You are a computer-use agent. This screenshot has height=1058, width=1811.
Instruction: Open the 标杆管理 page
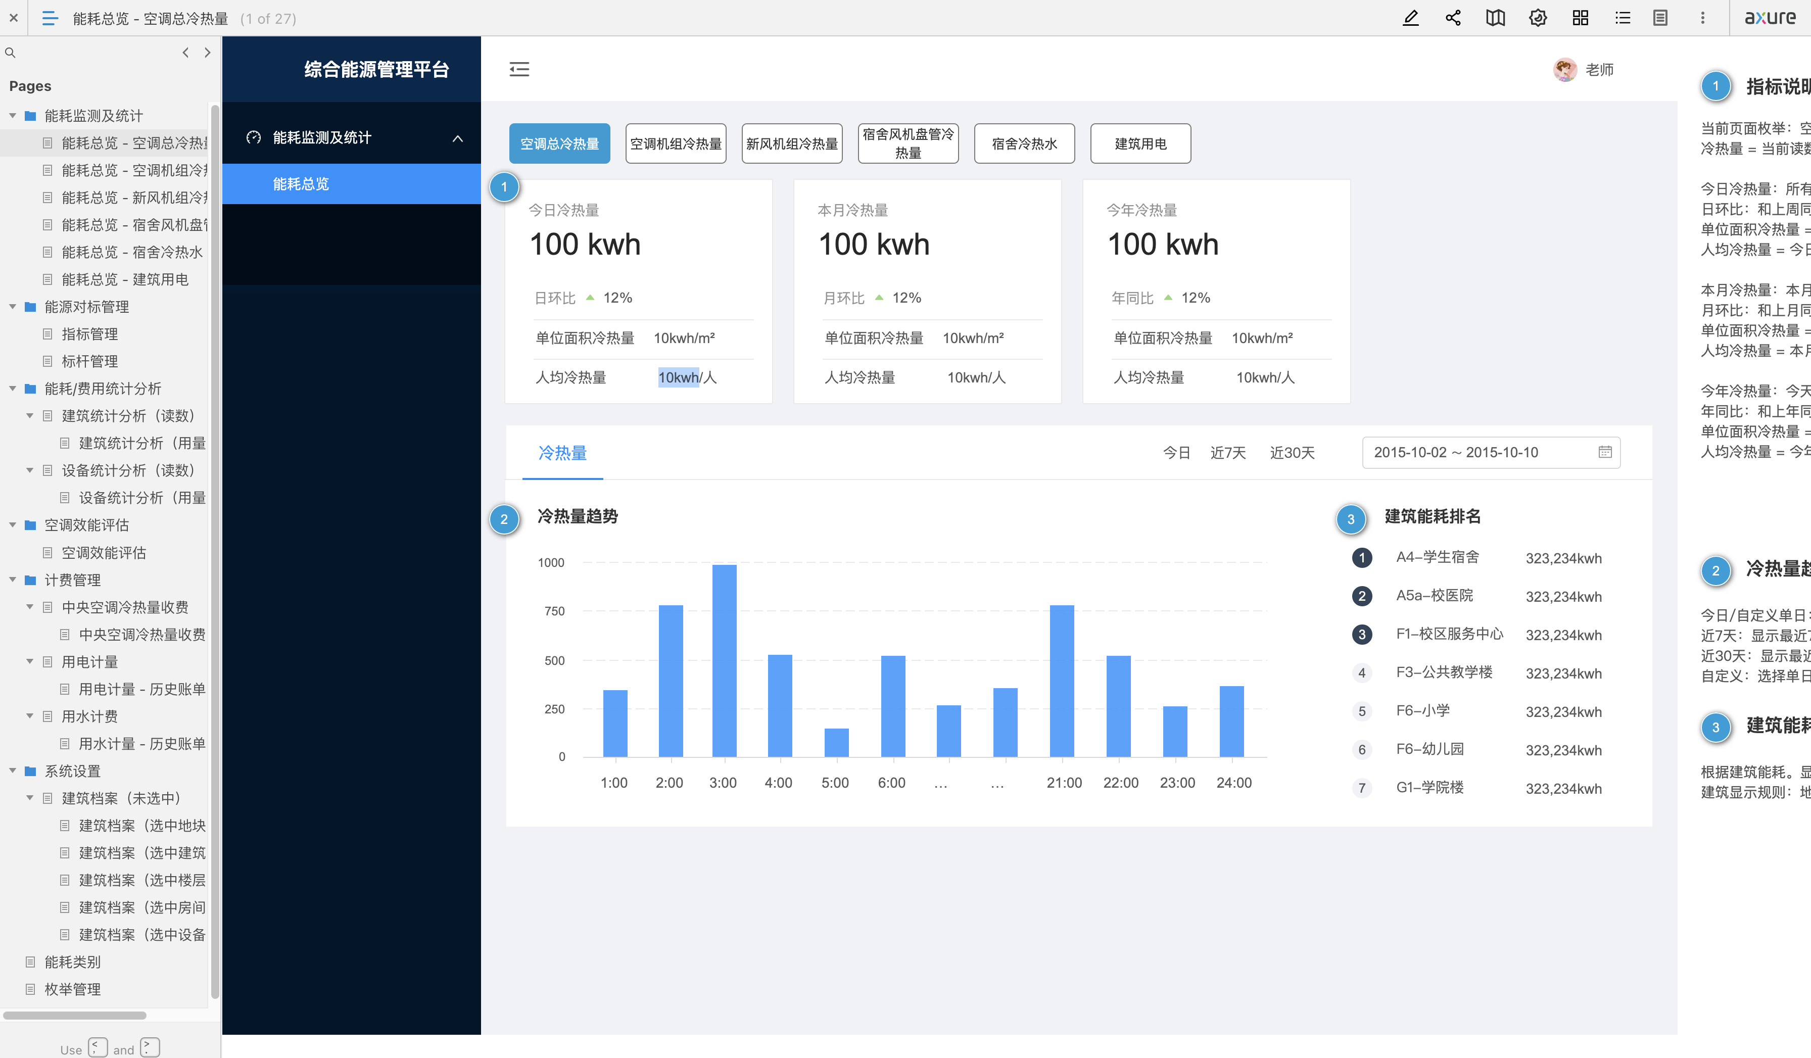(x=89, y=362)
